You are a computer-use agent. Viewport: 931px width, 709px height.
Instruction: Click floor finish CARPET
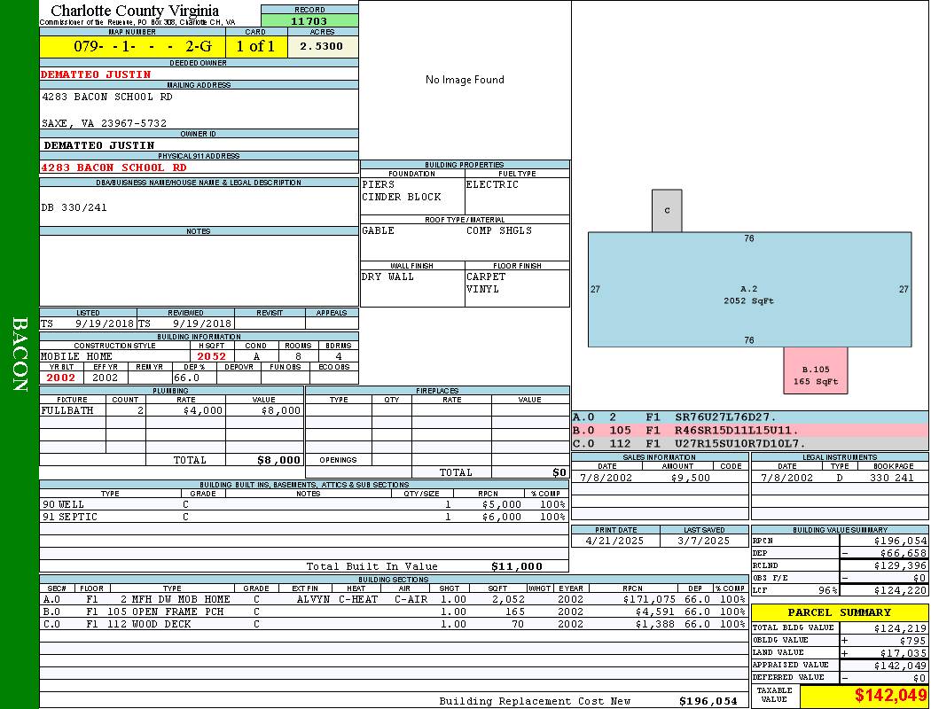pyautogui.click(x=486, y=277)
